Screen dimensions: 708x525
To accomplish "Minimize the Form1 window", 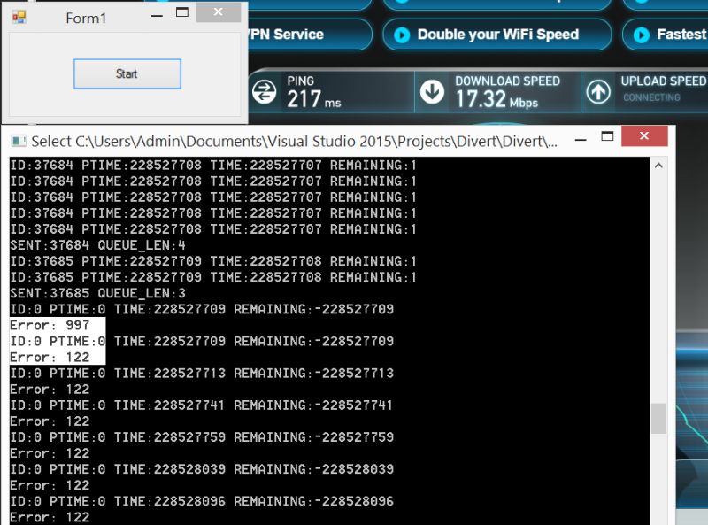I will pyautogui.click(x=156, y=12).
